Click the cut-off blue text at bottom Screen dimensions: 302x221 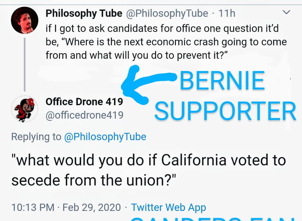click(212, 218)
